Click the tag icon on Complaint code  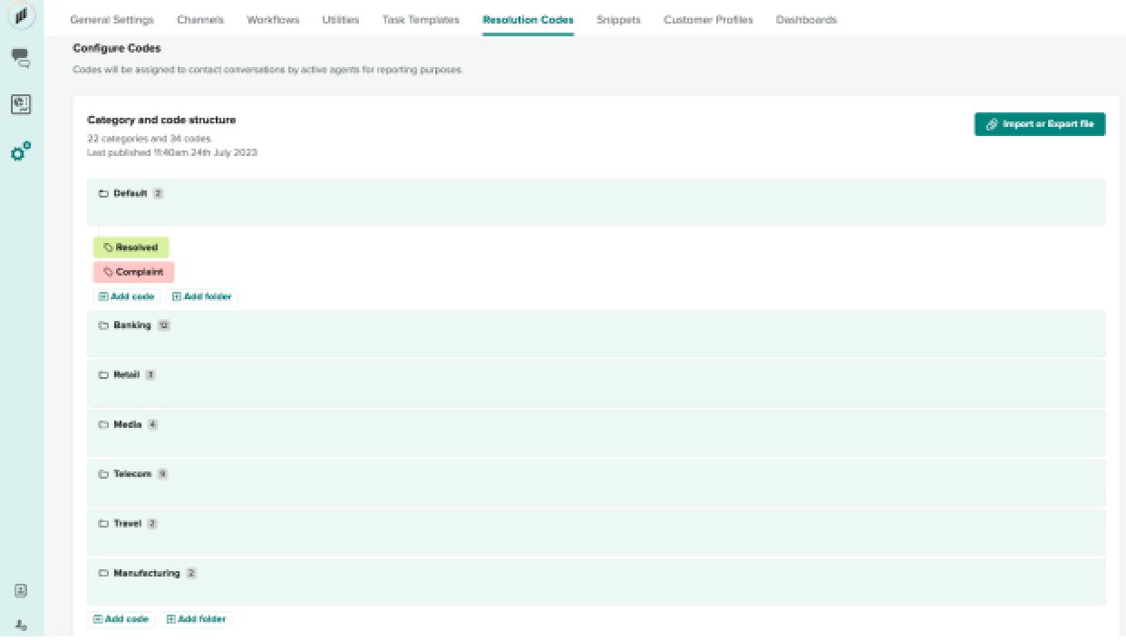click(108, 272)
